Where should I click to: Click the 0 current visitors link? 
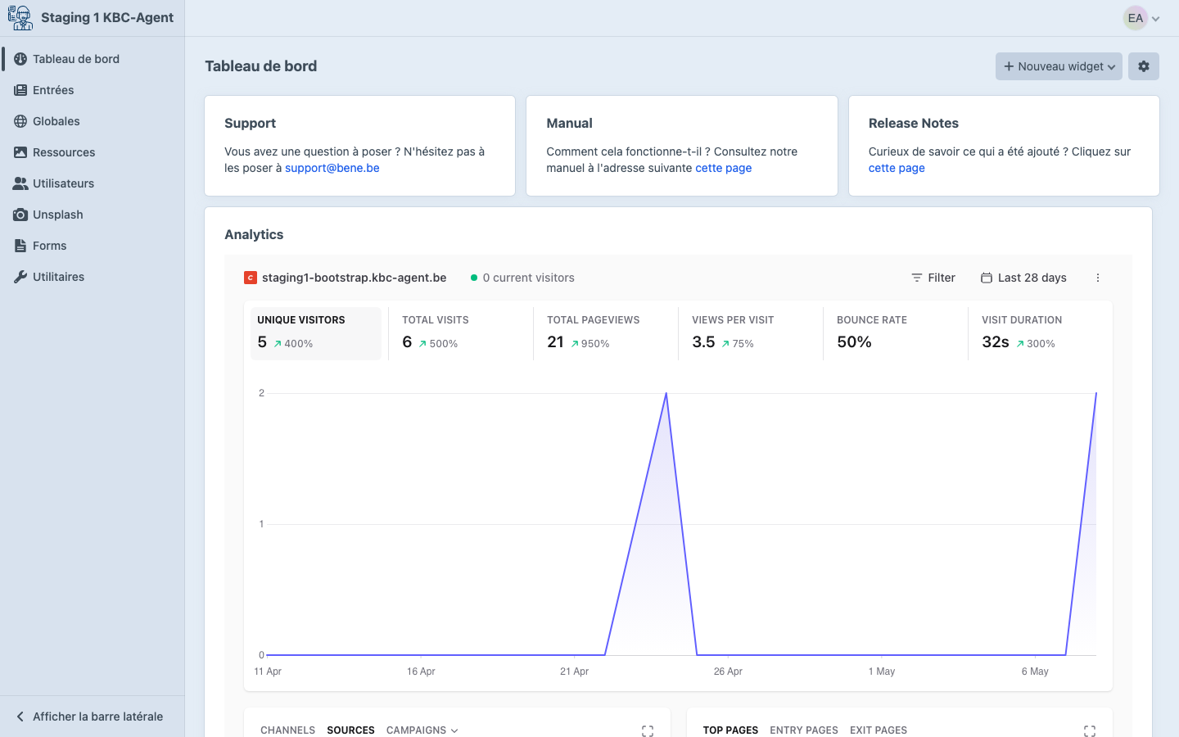coord(522,278)
